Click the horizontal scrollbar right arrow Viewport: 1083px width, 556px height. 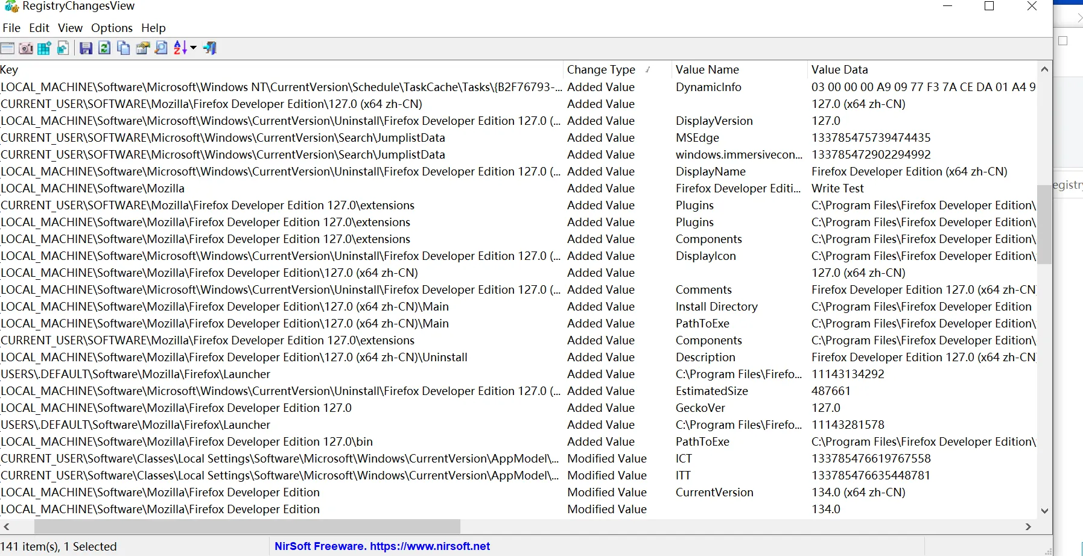(1028, 527)
